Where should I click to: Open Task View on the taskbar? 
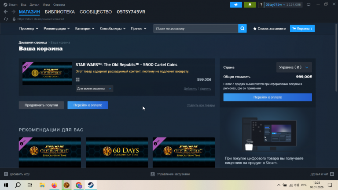[x=30, y=185]
